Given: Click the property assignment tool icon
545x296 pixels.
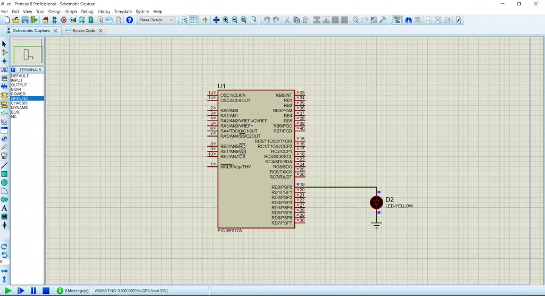Looking at the screenshot, I should pyautogui.click(x=418, y=20).
